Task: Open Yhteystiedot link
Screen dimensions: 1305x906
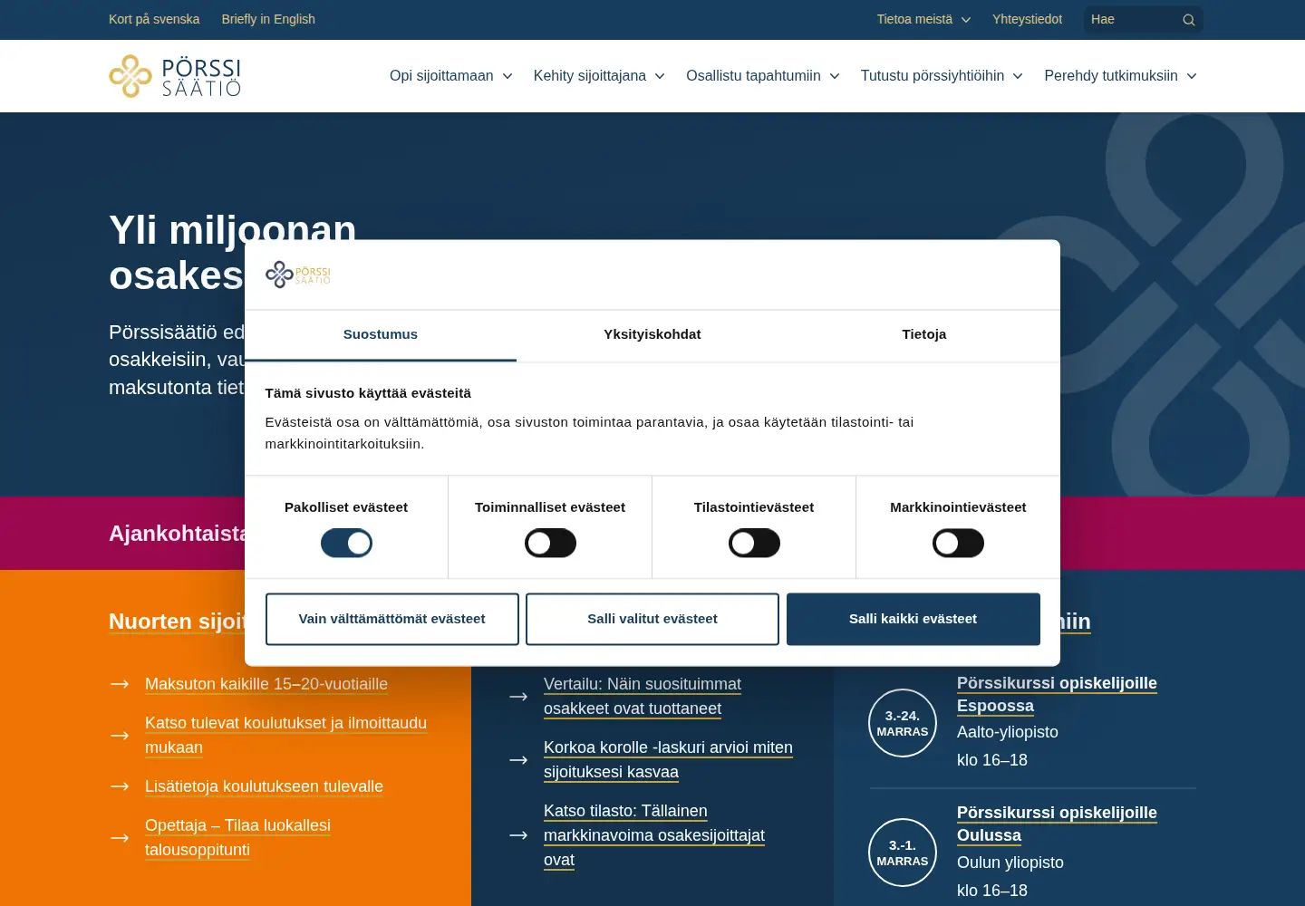Action: pyautogui.click(x=1027, y=19)
